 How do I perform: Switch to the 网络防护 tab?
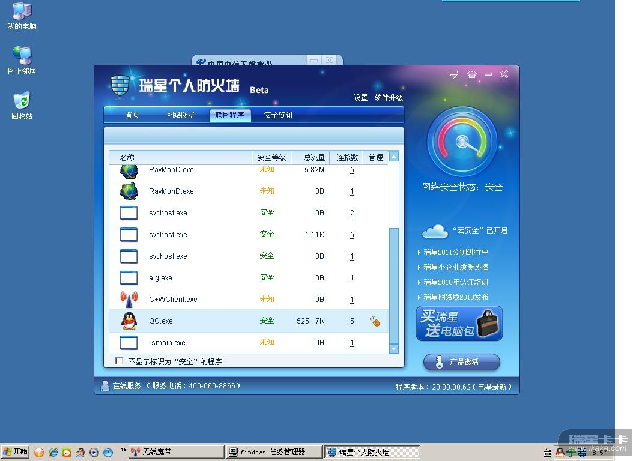tap(181, 115)
